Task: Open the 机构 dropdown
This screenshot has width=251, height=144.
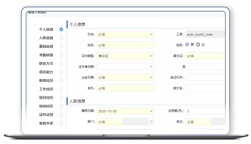Action: coord(125,34)
